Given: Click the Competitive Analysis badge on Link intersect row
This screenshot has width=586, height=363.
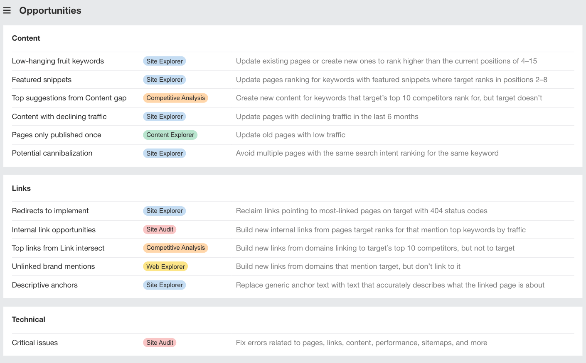Looking at the screenshot, I should 175,248.
